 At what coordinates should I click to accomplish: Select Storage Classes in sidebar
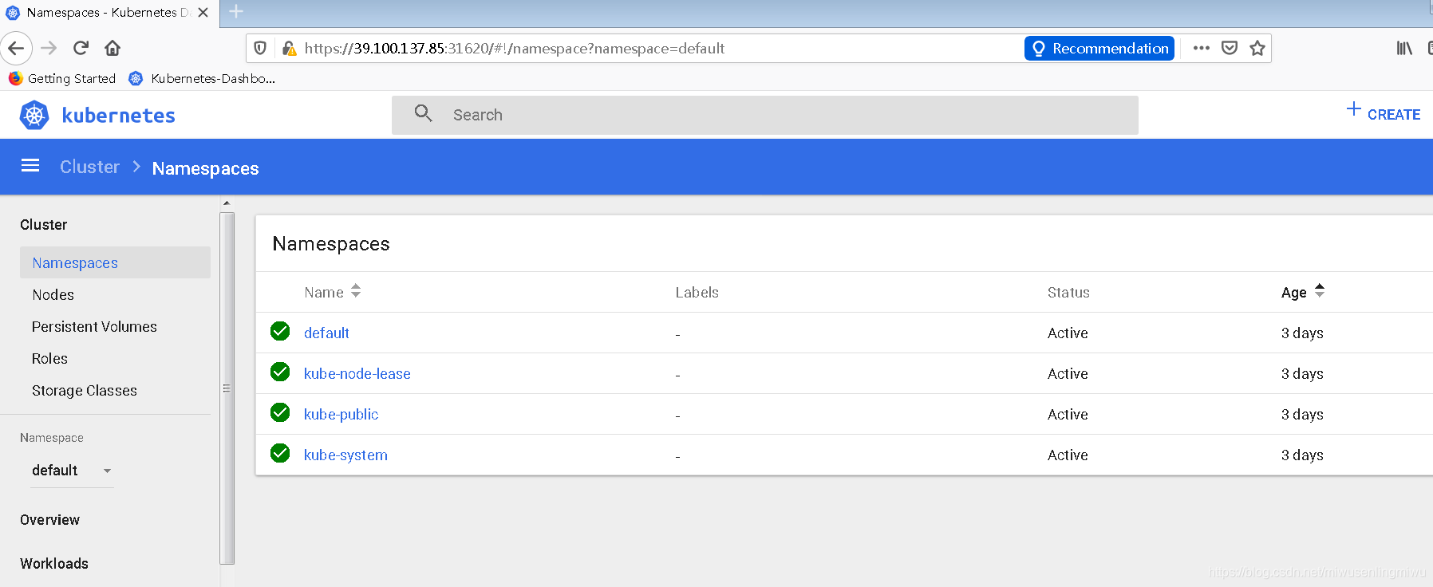click(x=85, y=391)
